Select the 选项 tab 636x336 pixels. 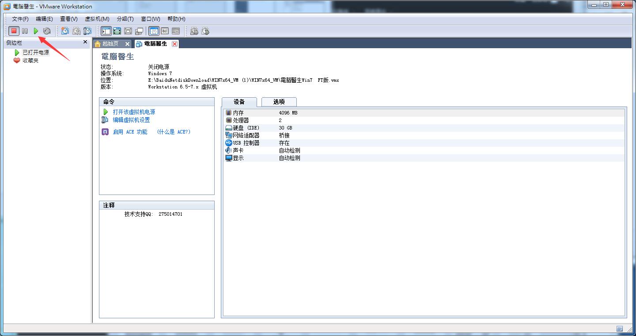[279, 102]
